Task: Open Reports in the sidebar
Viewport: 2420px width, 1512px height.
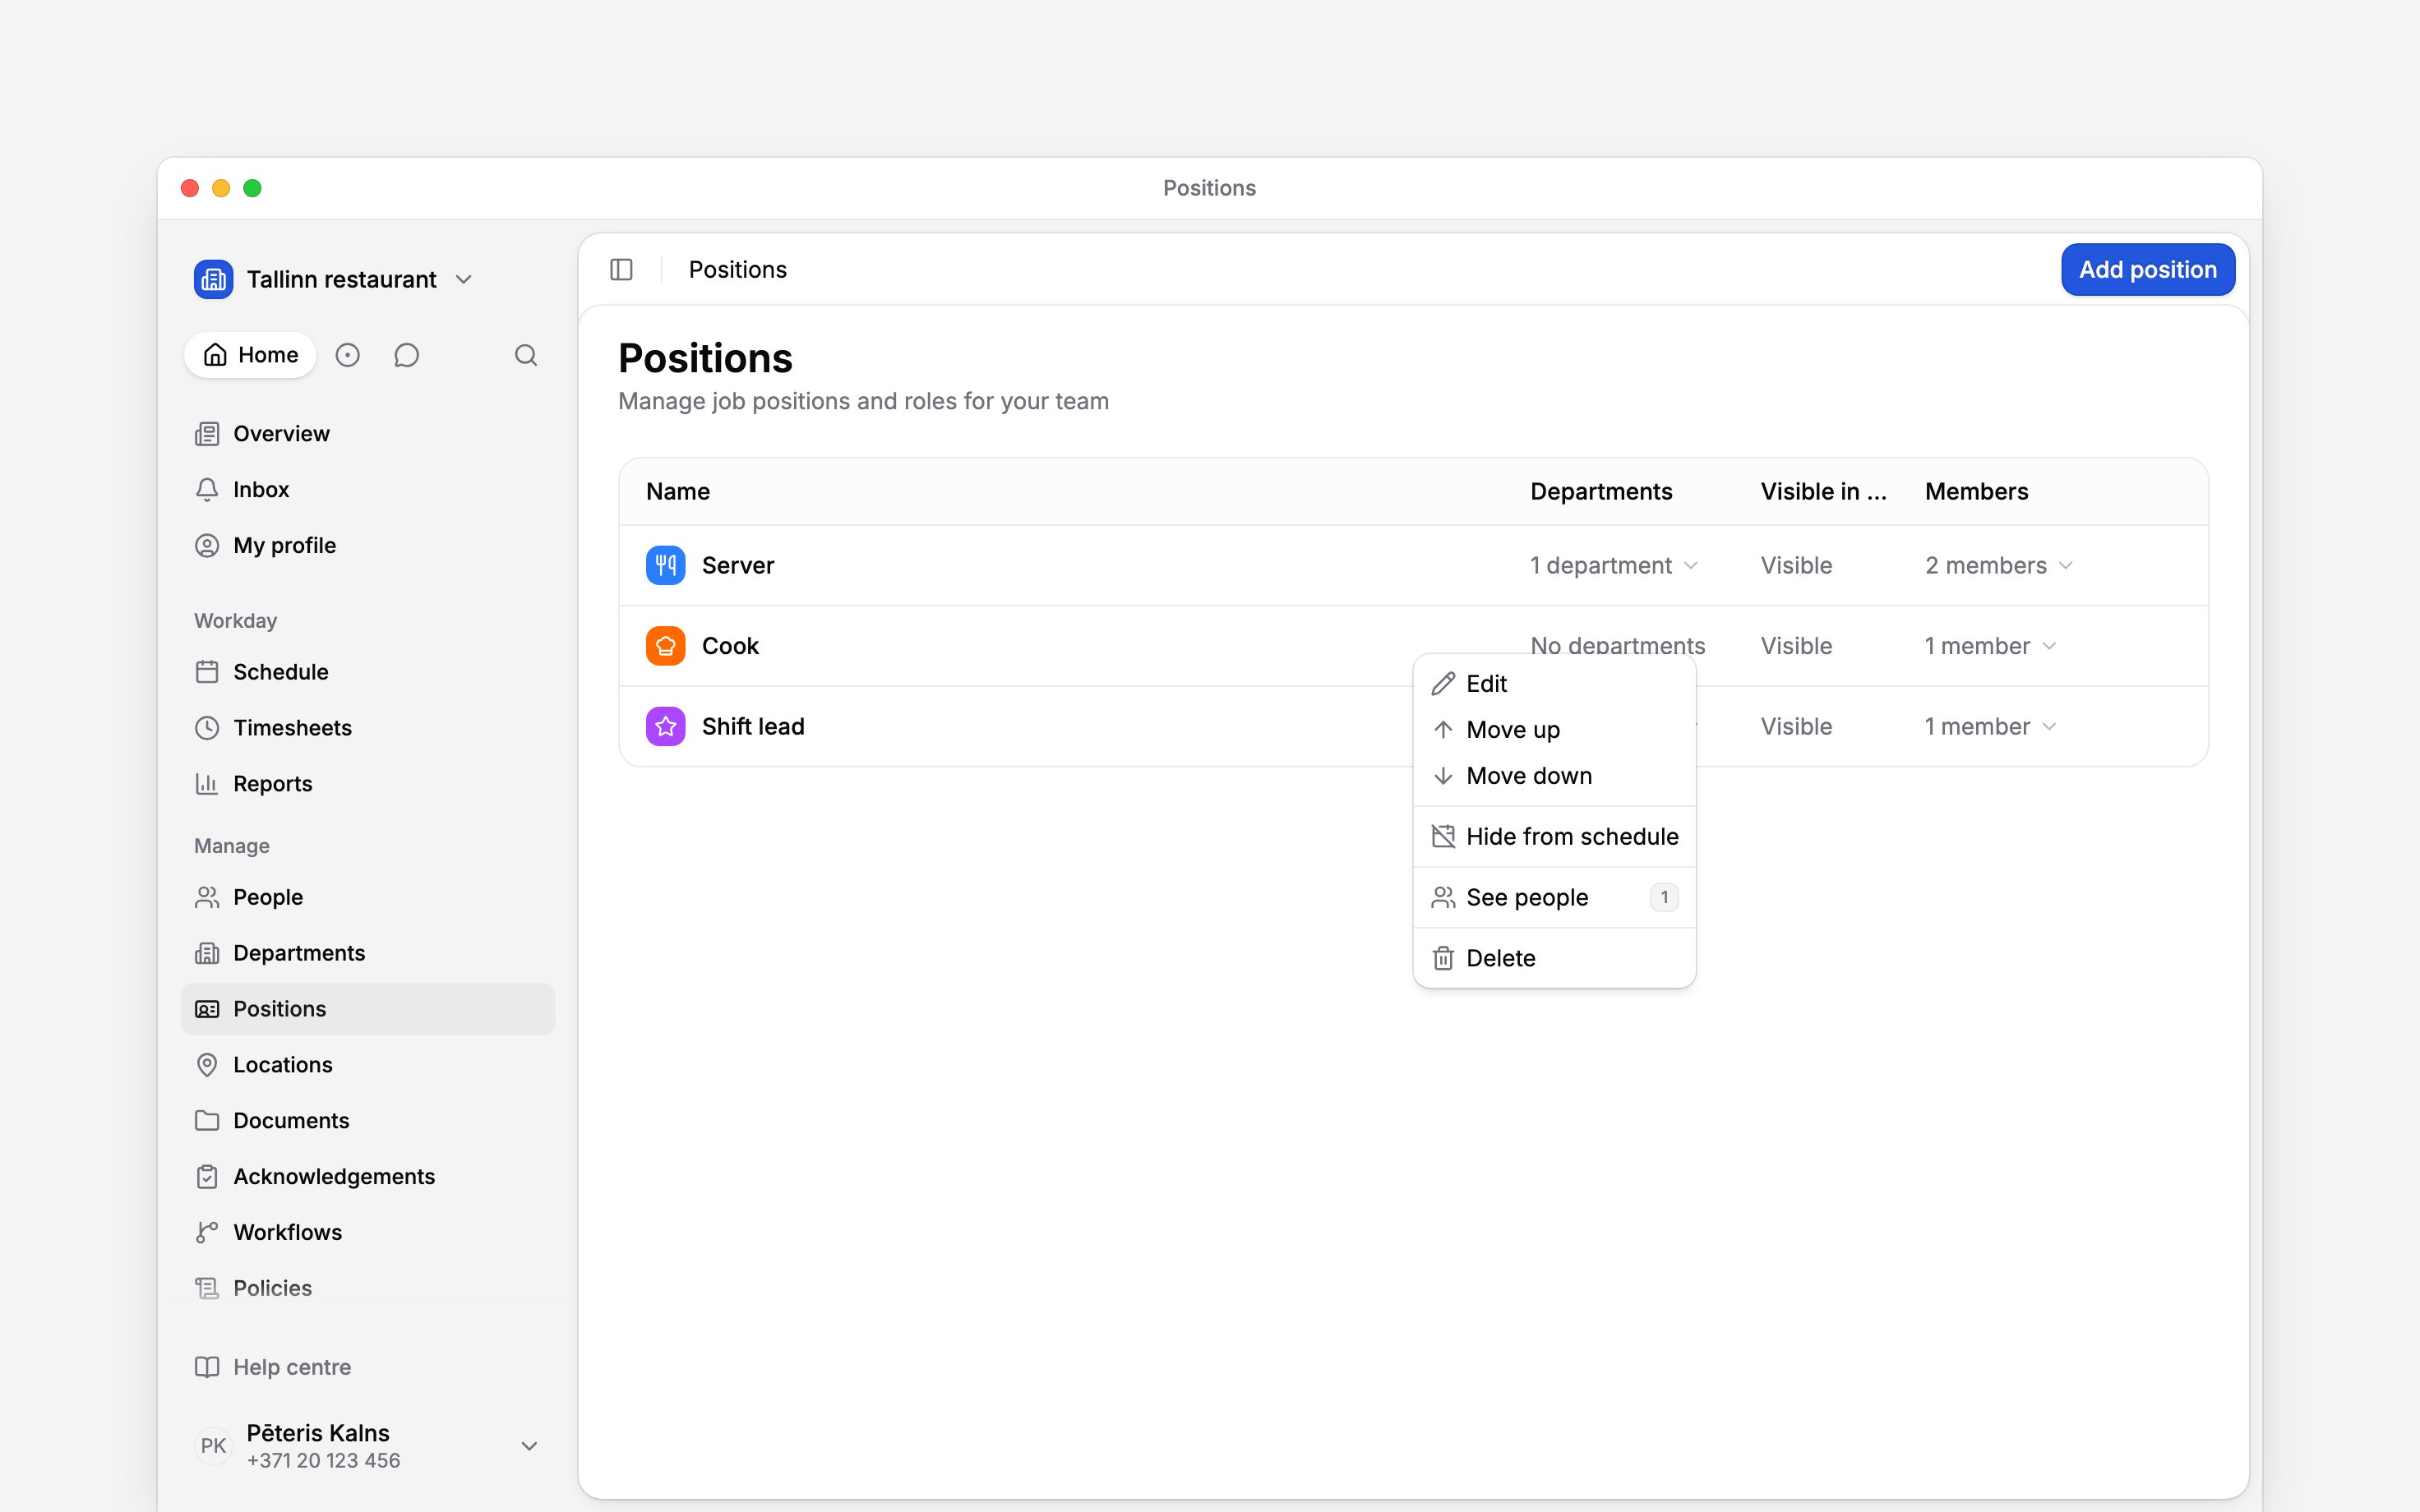Action: click(x=368, y=784)
